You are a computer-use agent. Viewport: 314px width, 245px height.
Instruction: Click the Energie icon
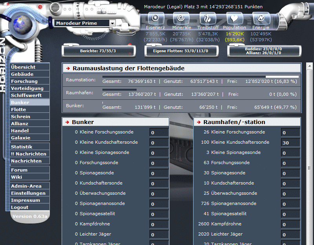[x=260, y=18]
